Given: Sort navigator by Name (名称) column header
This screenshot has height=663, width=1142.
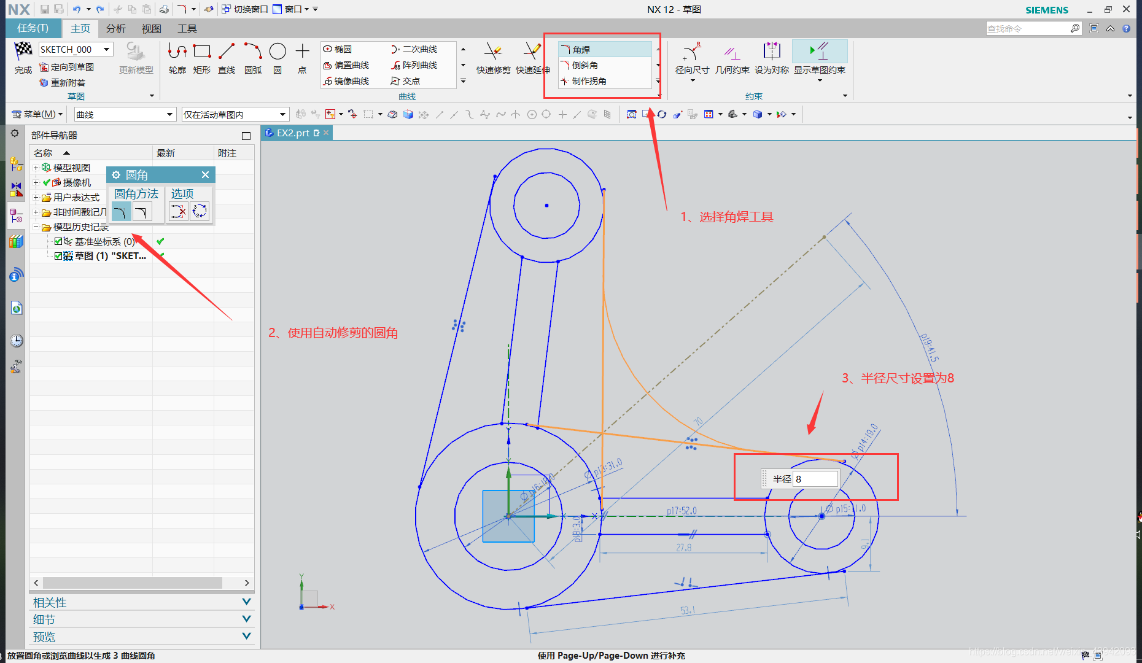Looking at the screenshot, I should click(x=91, y=153).
